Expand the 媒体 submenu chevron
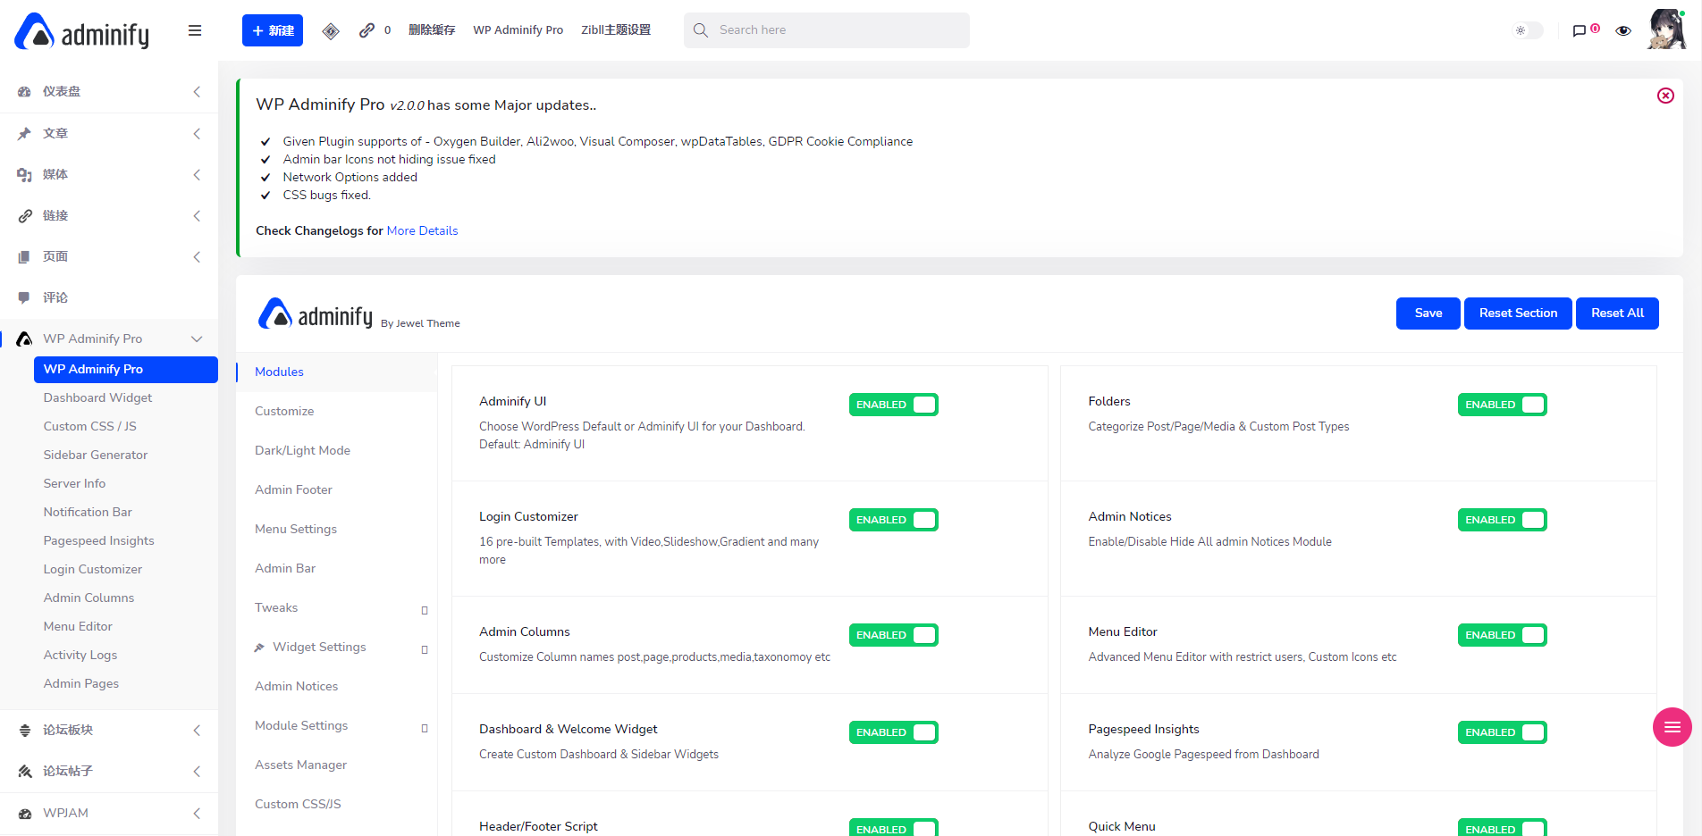Image resolution: width=1702 pixels, height=836 pixels. [197, 174]
